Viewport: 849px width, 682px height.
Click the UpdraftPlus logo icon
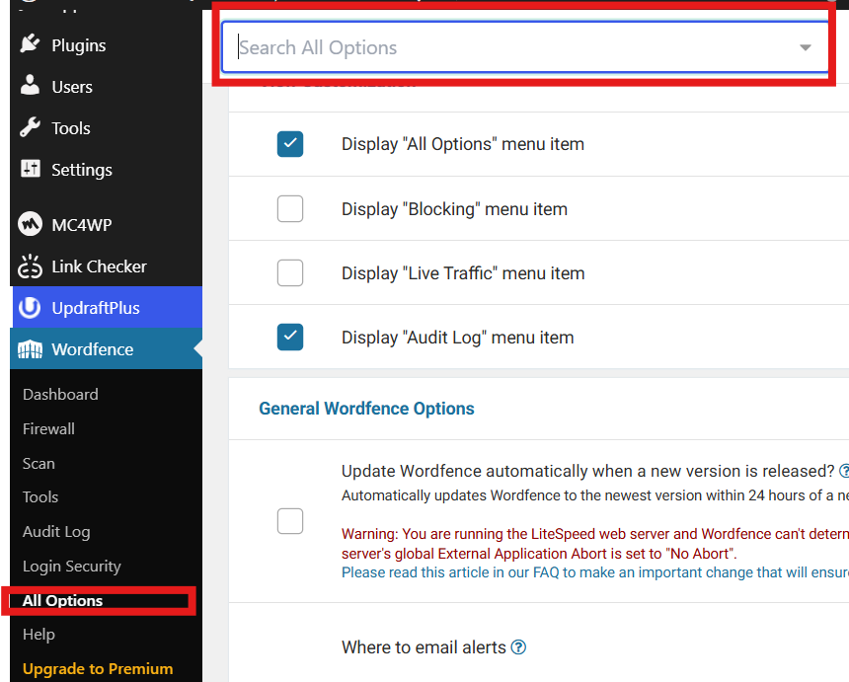(30, 307)
